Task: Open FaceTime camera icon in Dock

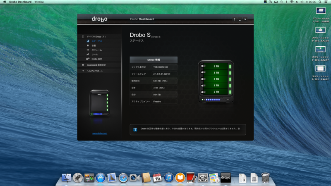Action: [x=134, y=178]
